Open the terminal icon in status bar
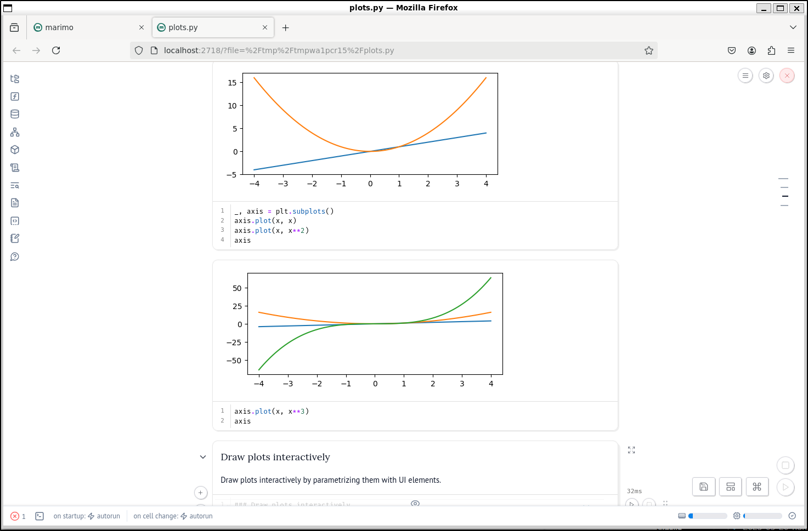 click(x=39, y=516)
